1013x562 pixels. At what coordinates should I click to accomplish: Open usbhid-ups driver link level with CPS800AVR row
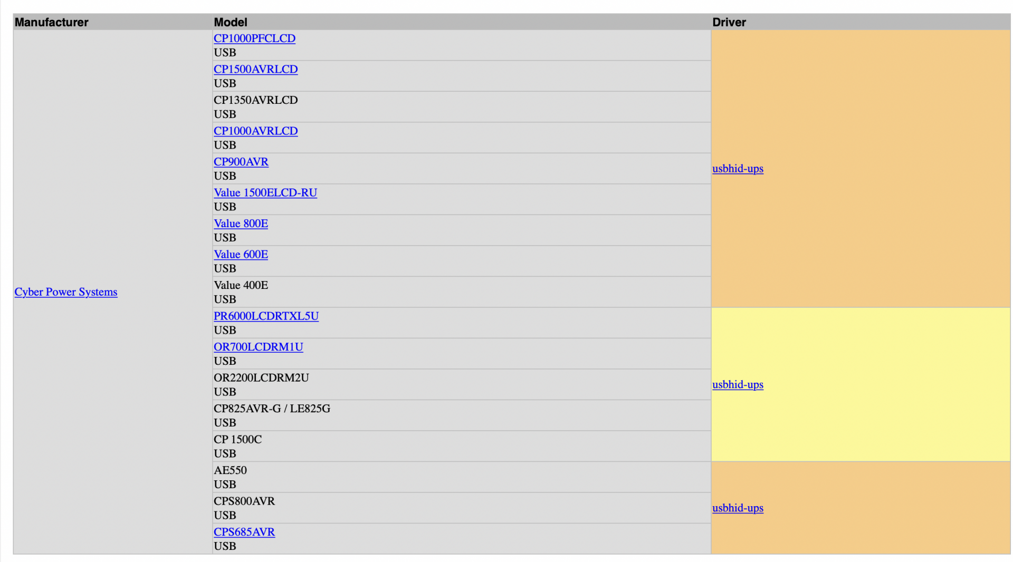(738, 508)
